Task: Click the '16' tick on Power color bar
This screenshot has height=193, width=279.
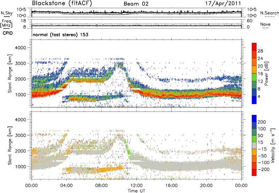Action: [260, 74]
